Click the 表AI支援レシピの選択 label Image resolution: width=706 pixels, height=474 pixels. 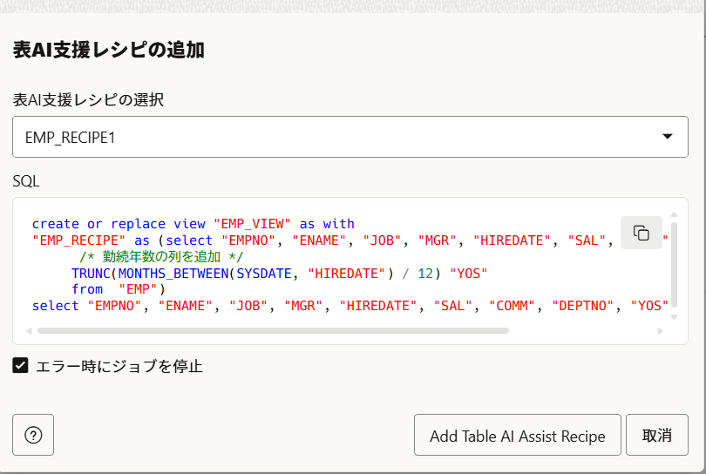pyautogui.click(x=88, y=99)
